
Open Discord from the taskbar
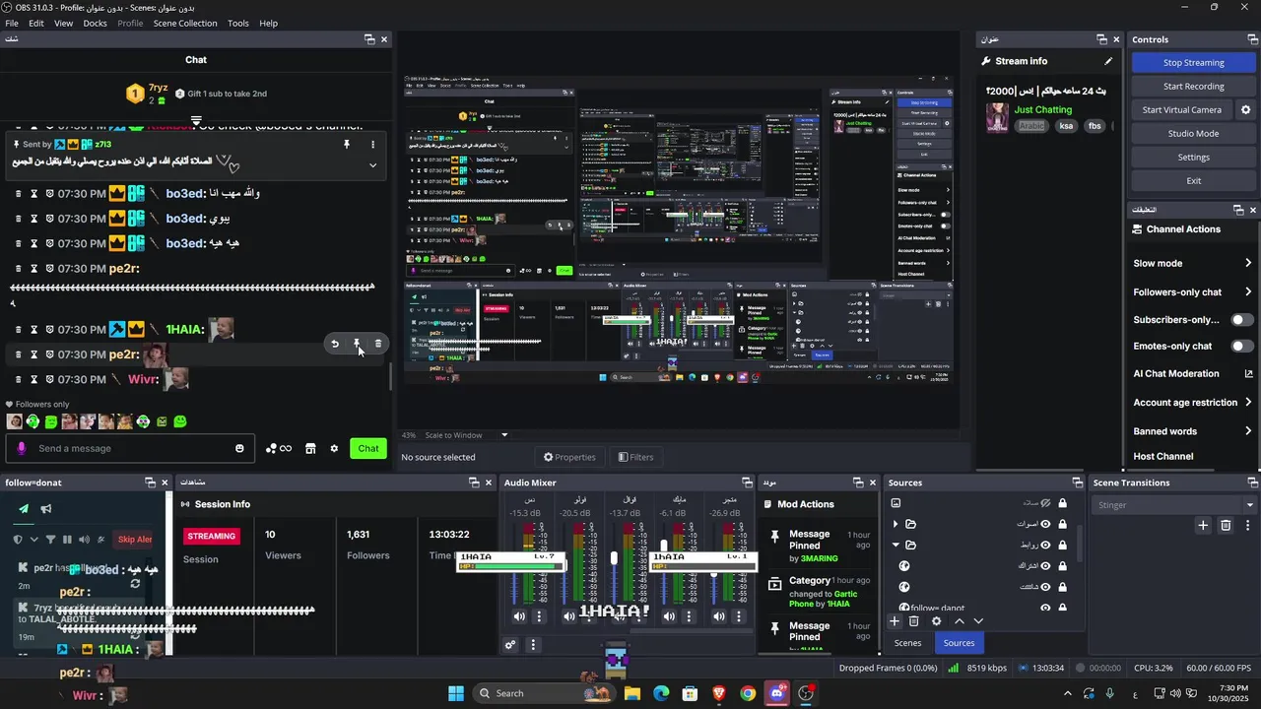pos(777,693)
